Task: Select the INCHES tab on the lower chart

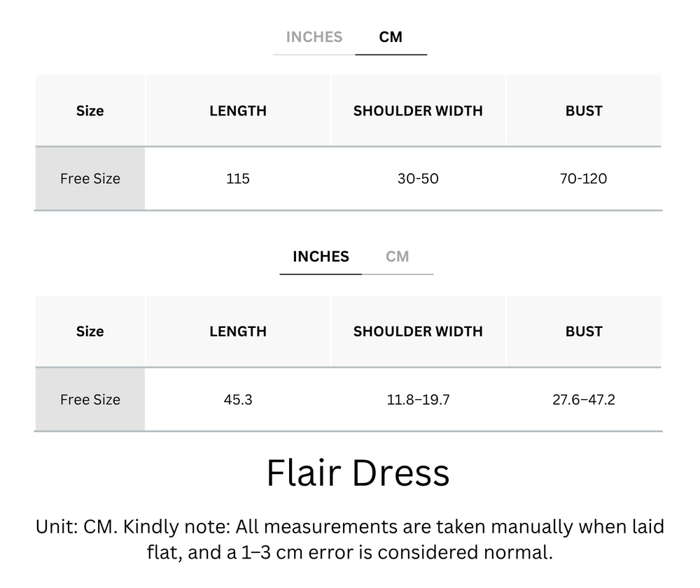Action: click(320, 257)
